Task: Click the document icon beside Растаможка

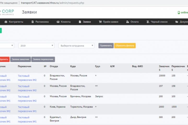Action: coord(33,22)
